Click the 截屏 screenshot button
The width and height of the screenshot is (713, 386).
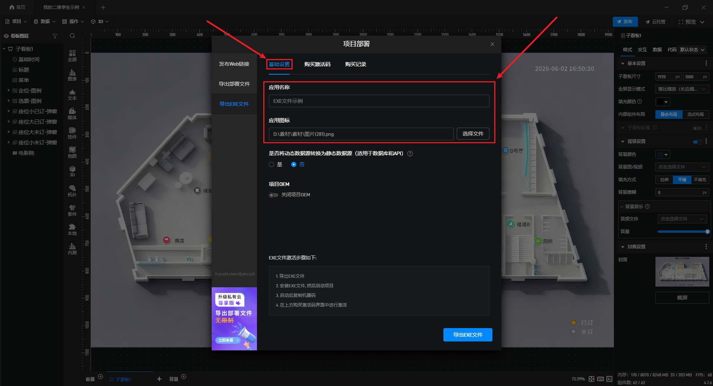(x=682, y=298)
